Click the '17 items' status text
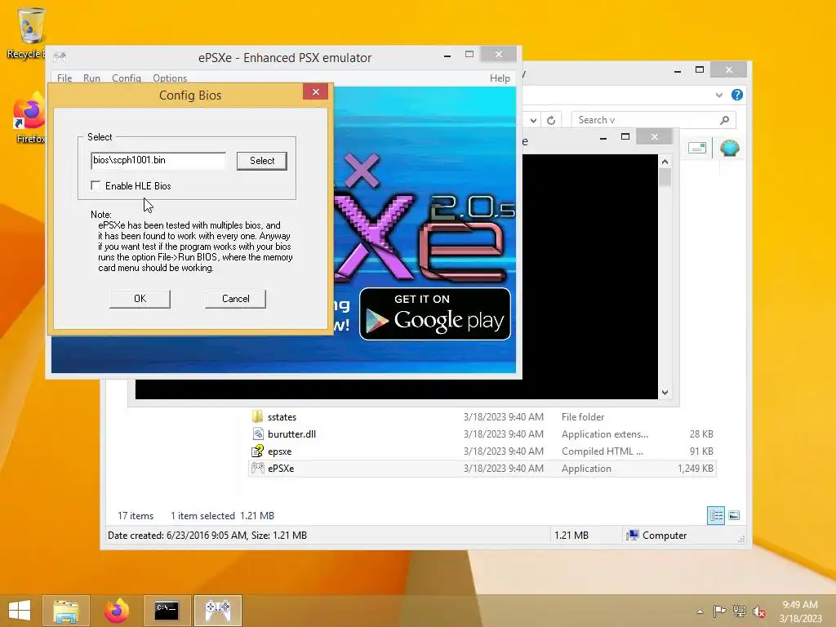This screenshot has height=627, width=836. [136, 516]
